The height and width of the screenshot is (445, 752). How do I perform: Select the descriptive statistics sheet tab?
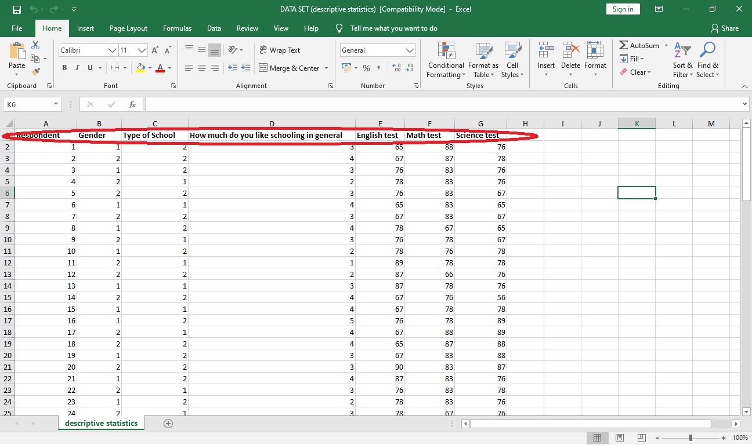(x=101, y=423)
